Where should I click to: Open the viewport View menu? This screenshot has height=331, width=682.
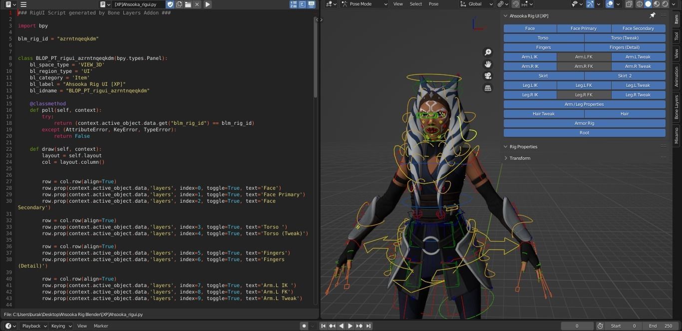[398, 4]
